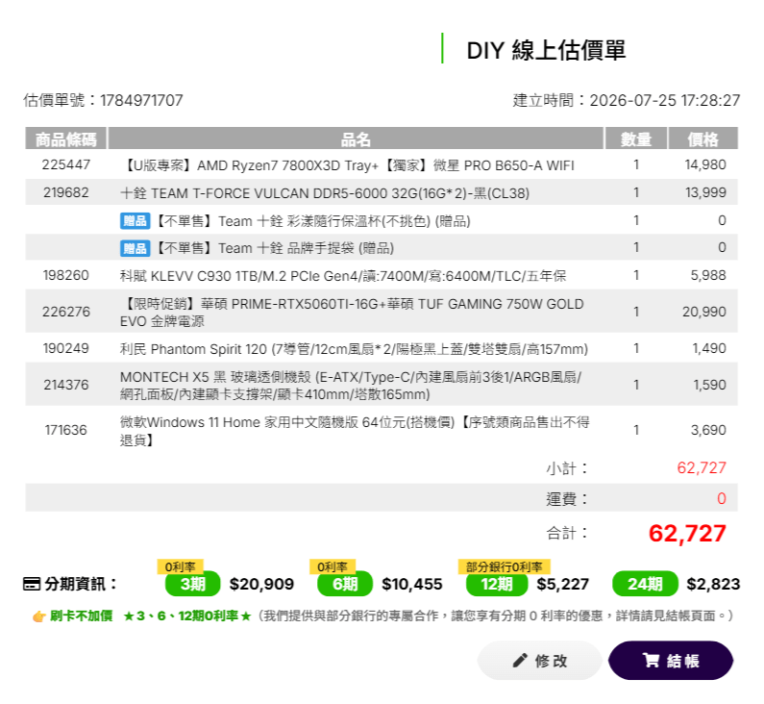Image resolution: width=764 pixels, height=704 pixels.
Task: Select the 6期 installment badge
Action: point(345,584)
